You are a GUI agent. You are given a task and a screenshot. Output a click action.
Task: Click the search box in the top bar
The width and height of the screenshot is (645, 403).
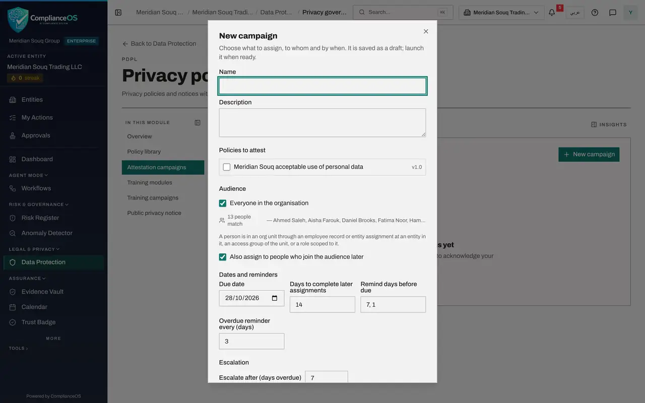tap(403, 13)
